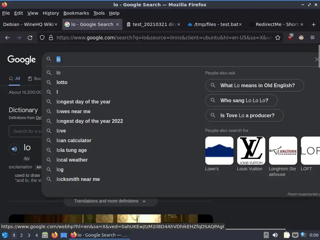320x240 pixels.
Task: Launch Firefox from taskbar launcher icon
Action: [54, 235]
